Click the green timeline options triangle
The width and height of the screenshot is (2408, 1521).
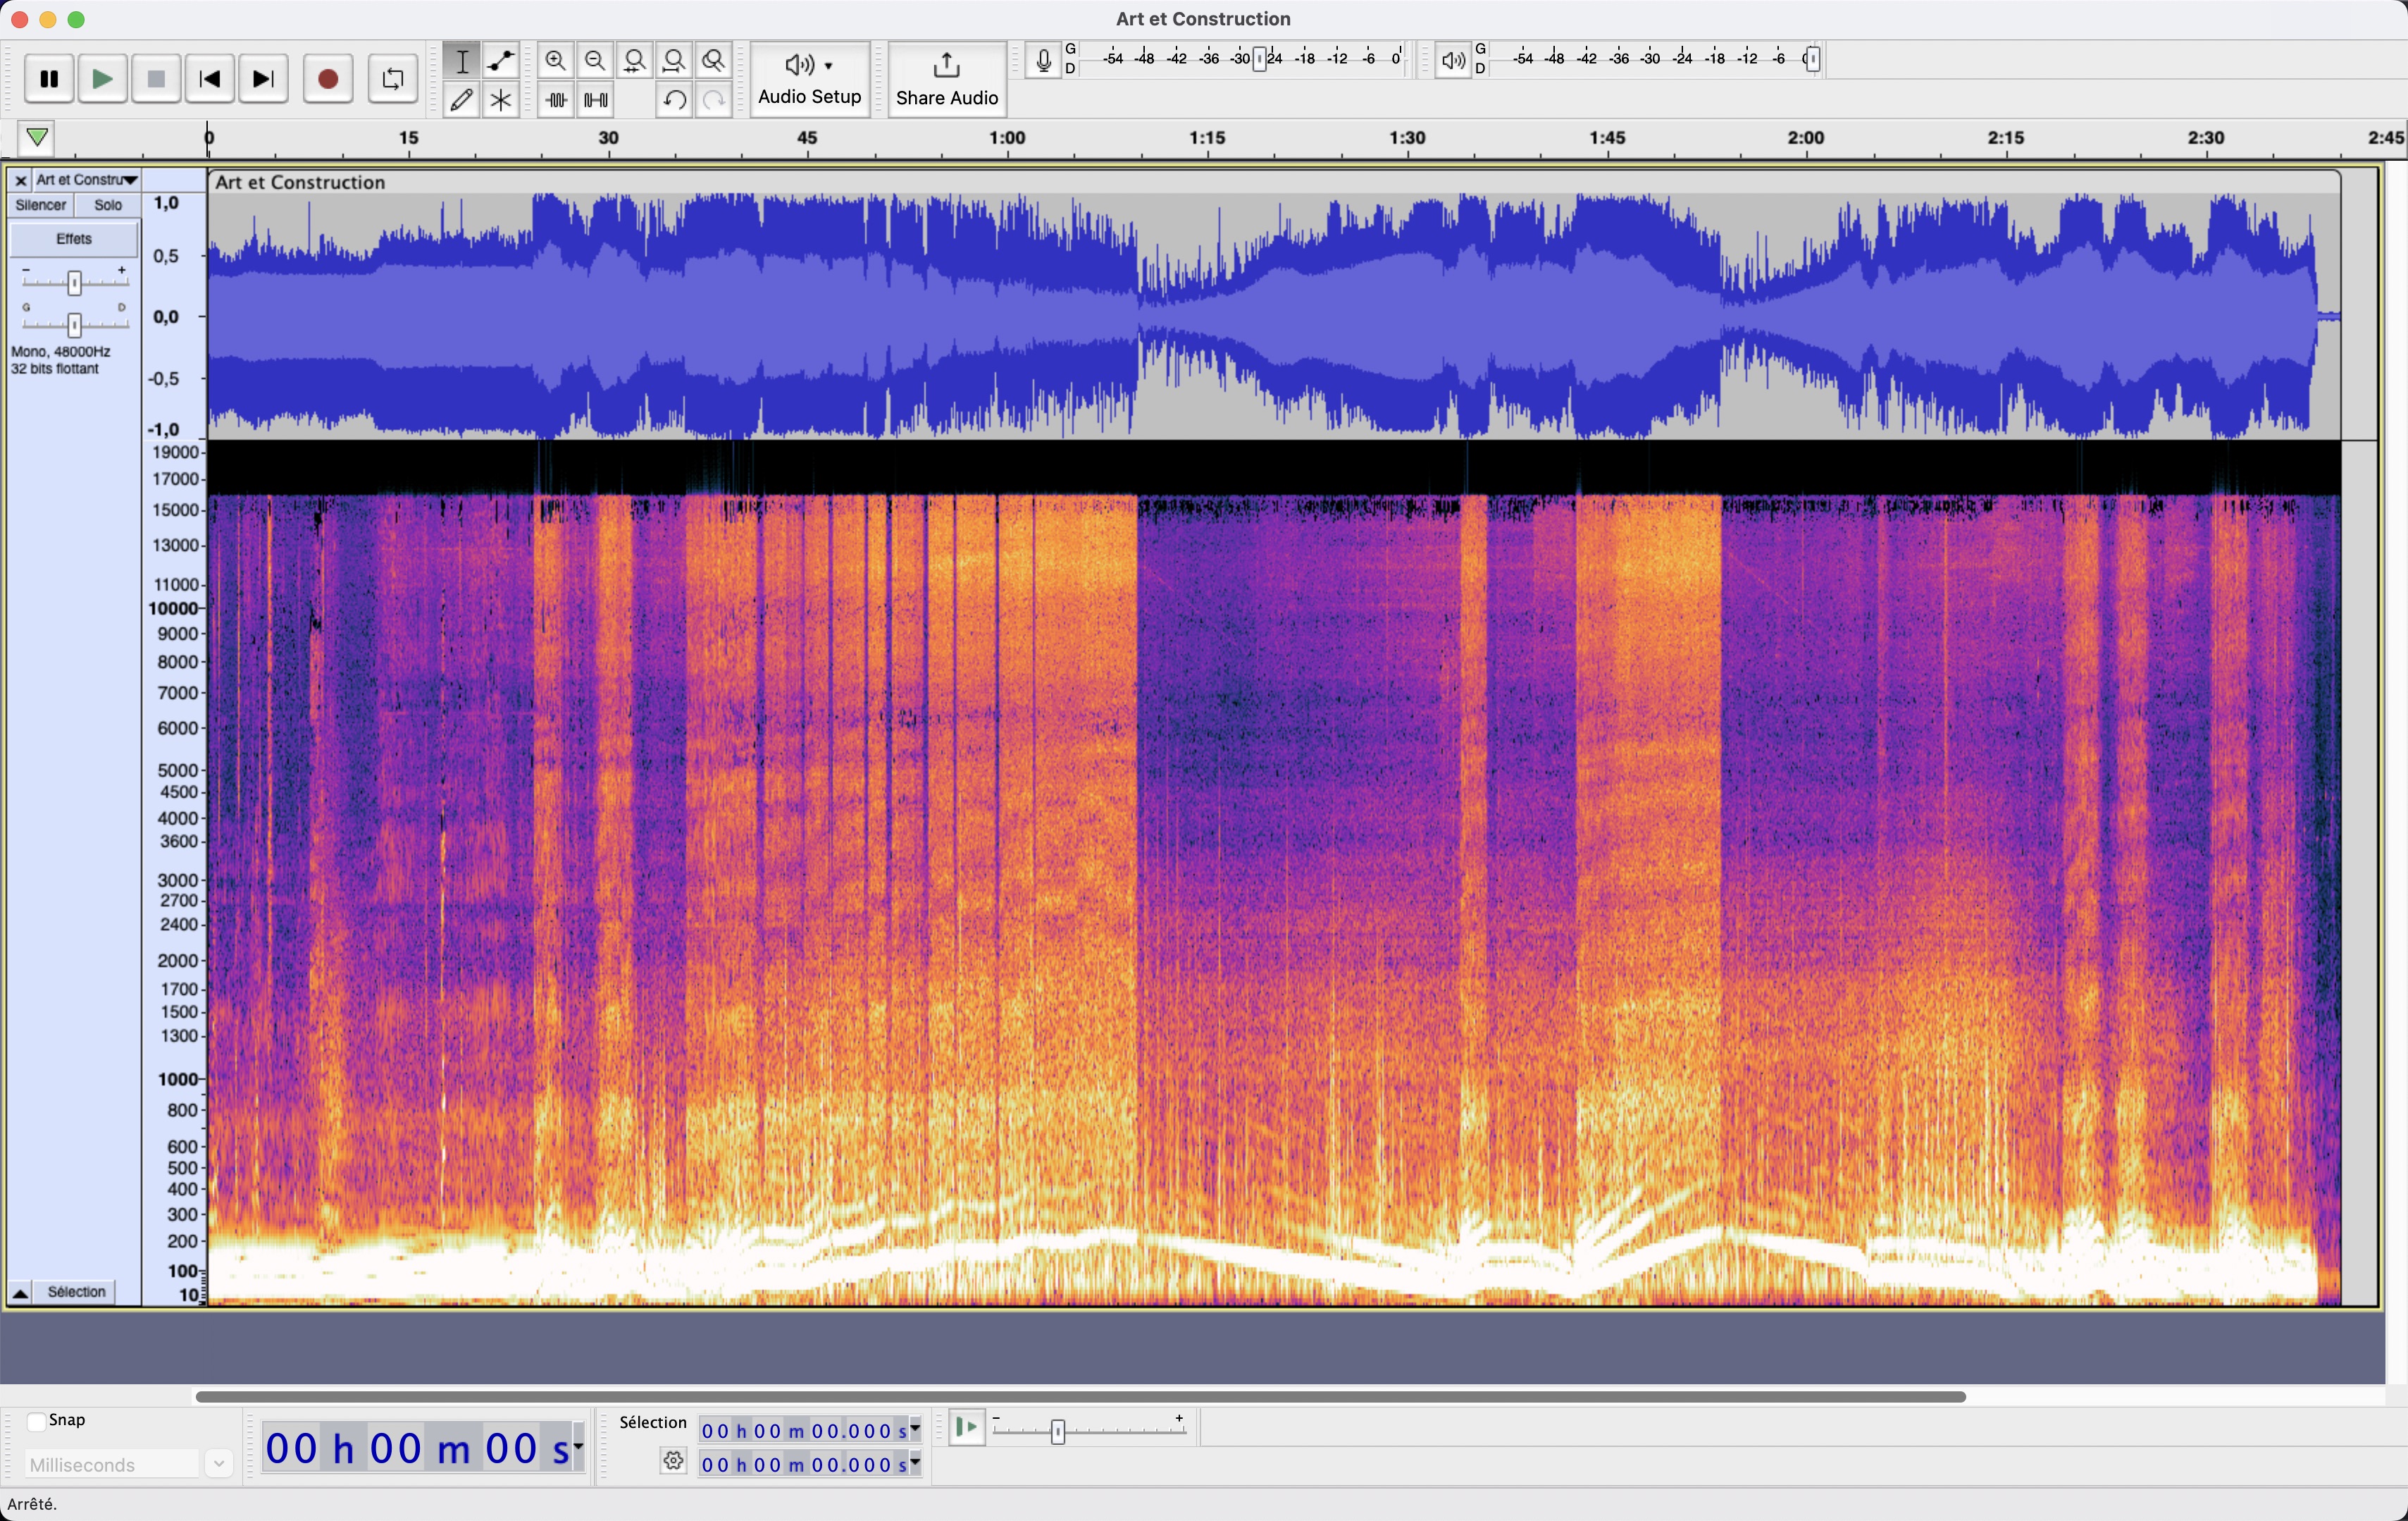click(37, 137)
